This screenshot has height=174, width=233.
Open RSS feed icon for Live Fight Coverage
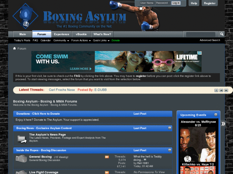click(x=107, y=172)
